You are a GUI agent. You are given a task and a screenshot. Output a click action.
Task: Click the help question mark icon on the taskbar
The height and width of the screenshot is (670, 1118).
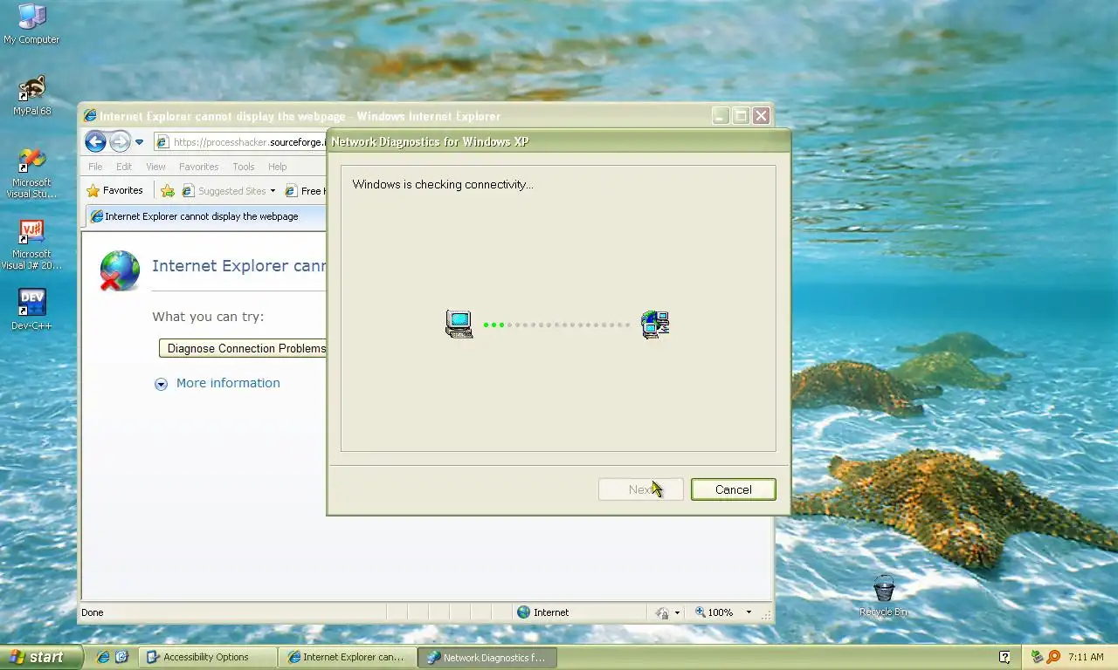point(1004,657)
